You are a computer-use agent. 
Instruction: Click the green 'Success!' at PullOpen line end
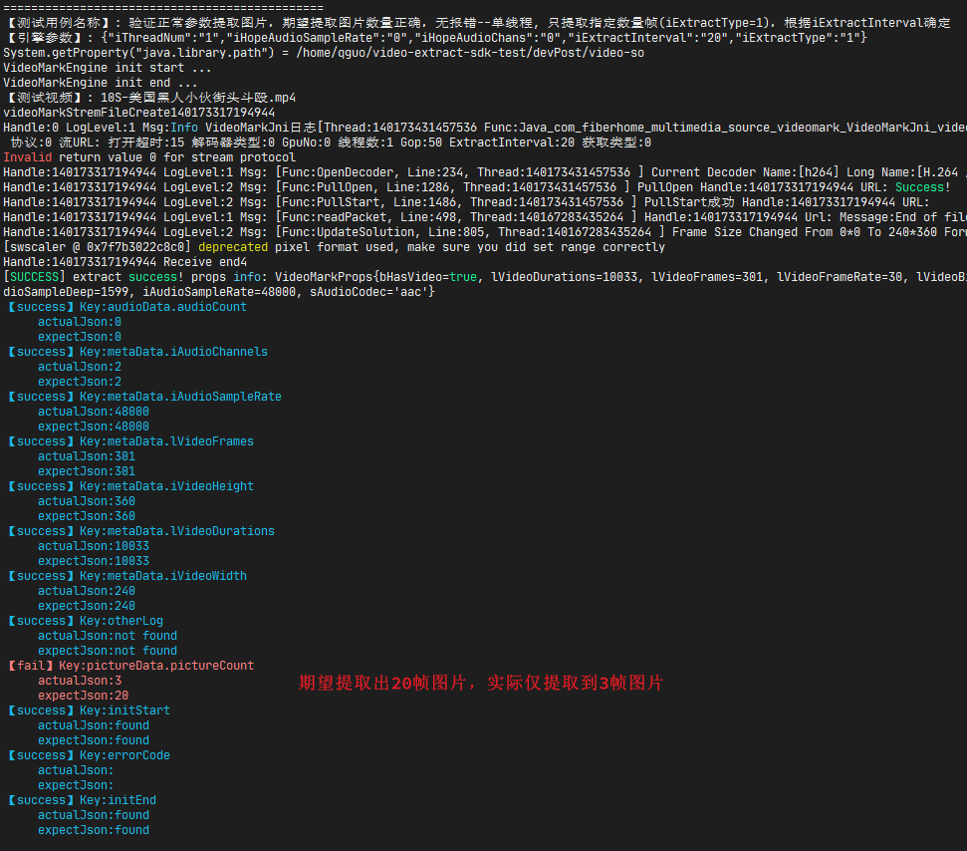tap(922, 187)
